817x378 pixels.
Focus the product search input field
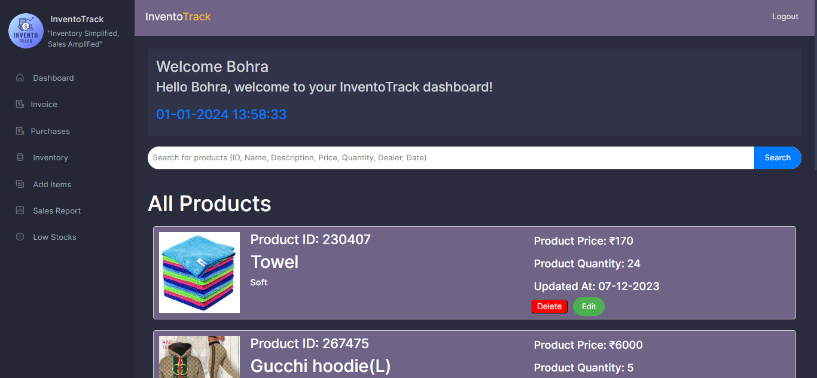pyautogui.click(x=449, y=158)
